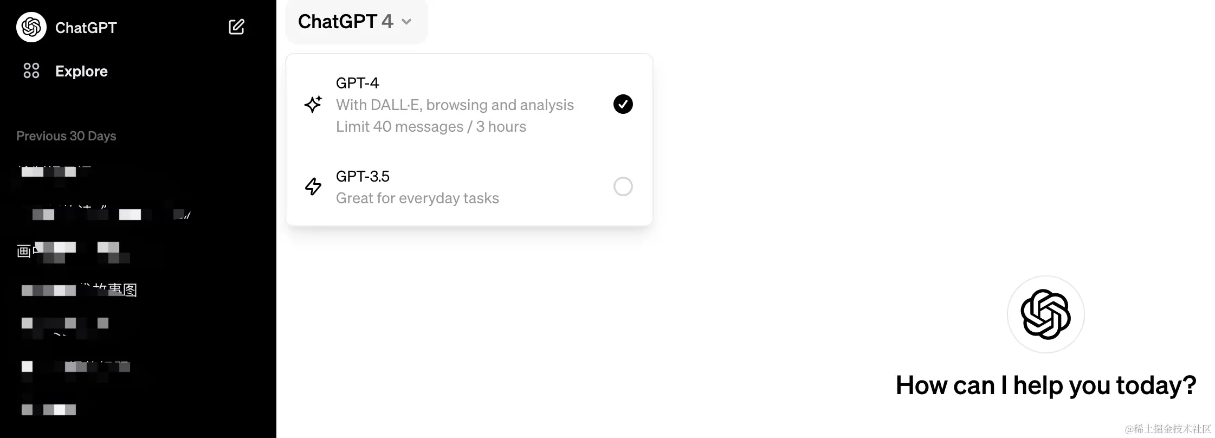Collapse the ChatGPT 4 model chevron
This screenshot has width=1215, height=438.
[406, 22]
